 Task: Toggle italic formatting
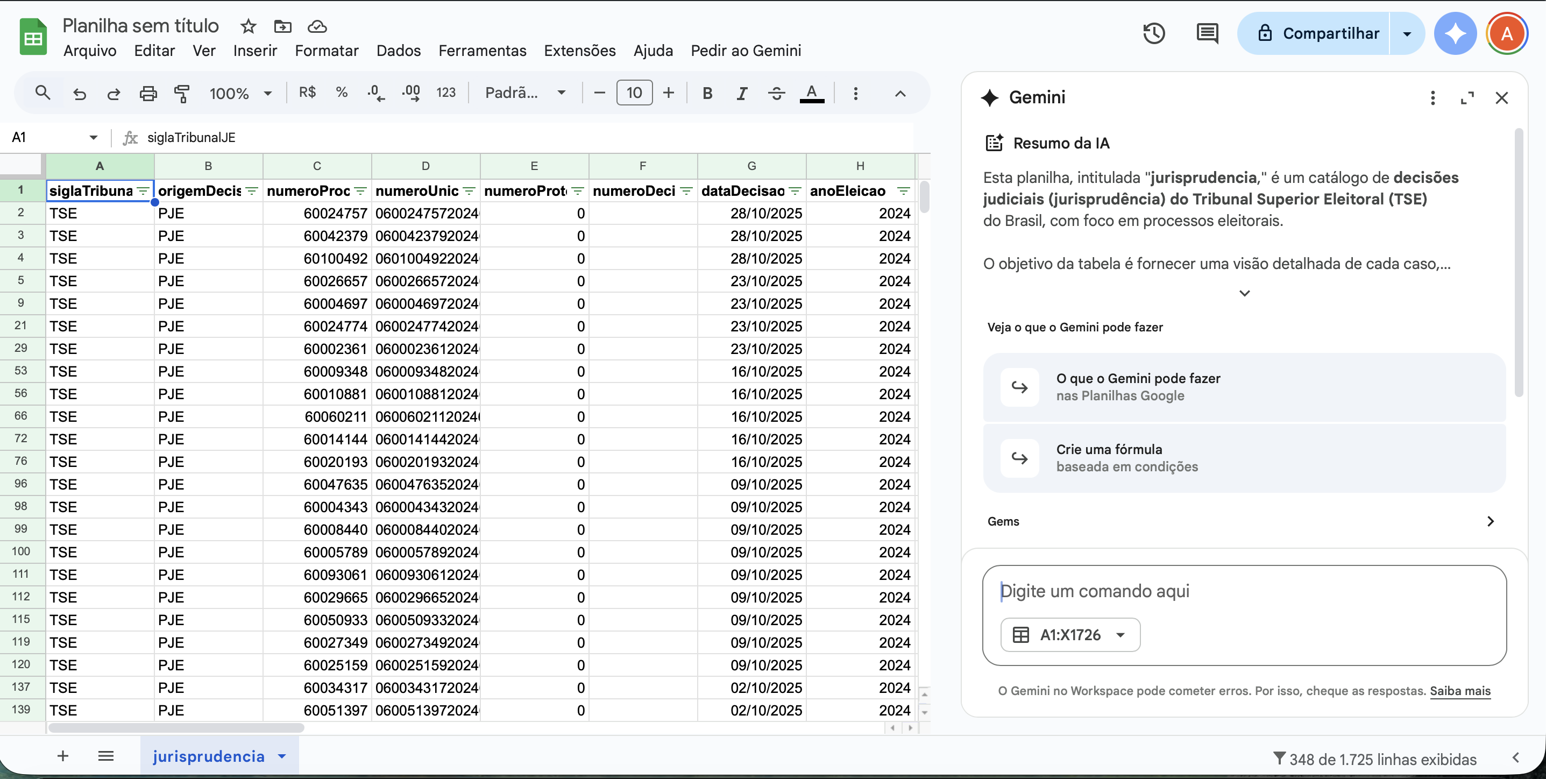click(x=742, y=93)
